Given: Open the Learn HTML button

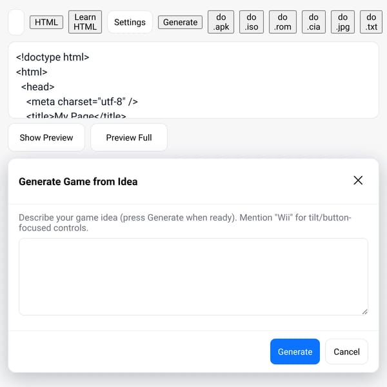Looking at the screenshot, I should click(x=85, y=22).
